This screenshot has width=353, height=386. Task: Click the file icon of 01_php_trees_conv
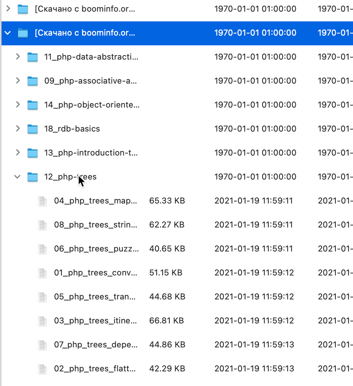[x=43, y=273]
